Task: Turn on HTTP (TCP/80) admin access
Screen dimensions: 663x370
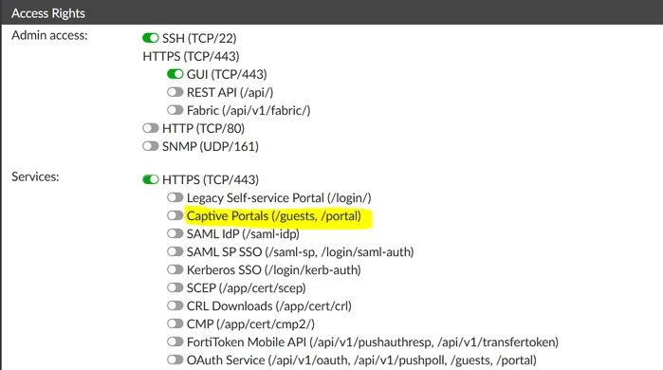Action: pyautogui.click(x=151, y=128)
